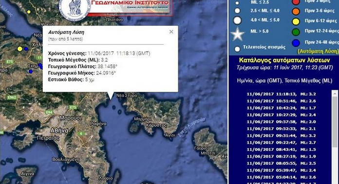Click the small yellow earthquake marker at top left
339x184 pixels.
pos(29,12)
